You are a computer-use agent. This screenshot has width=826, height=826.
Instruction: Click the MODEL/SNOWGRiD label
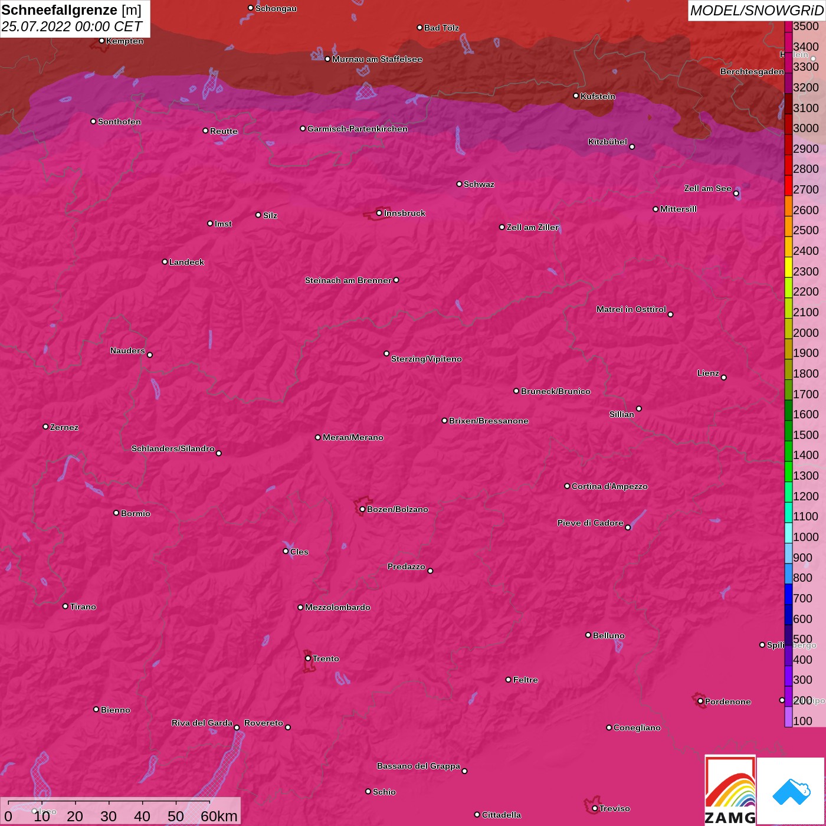click(756, 11)
